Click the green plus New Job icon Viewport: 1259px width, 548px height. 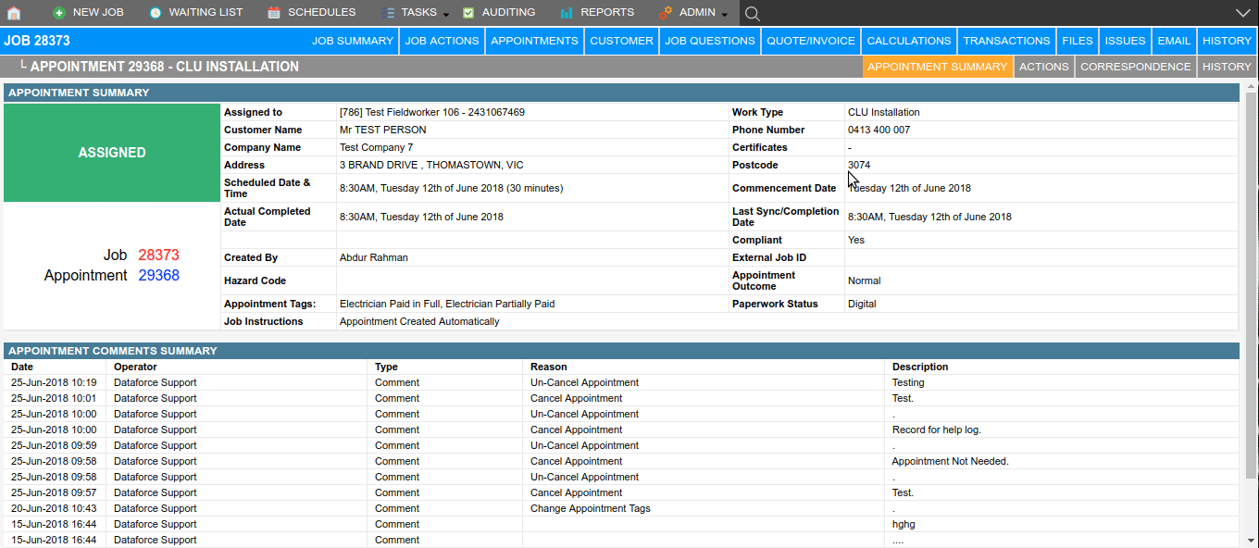(59, 13)
